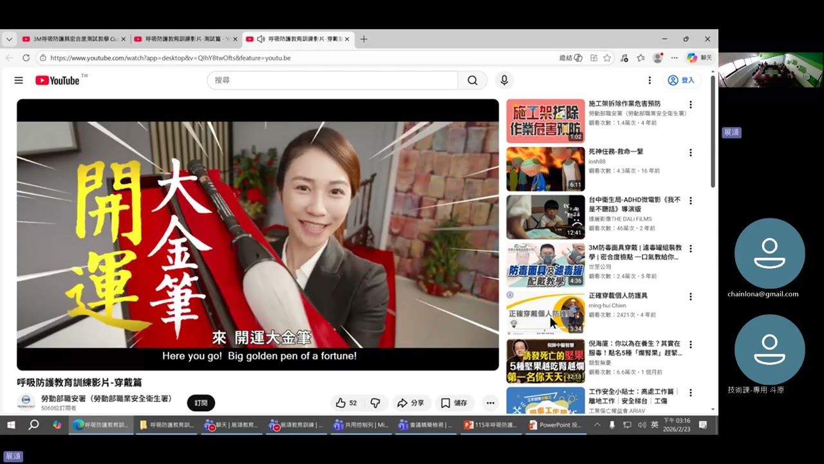Switch to the 共用控制列 Teams taskbar item
Viewport: 824px width, 464px height.
tap(360, 425)
